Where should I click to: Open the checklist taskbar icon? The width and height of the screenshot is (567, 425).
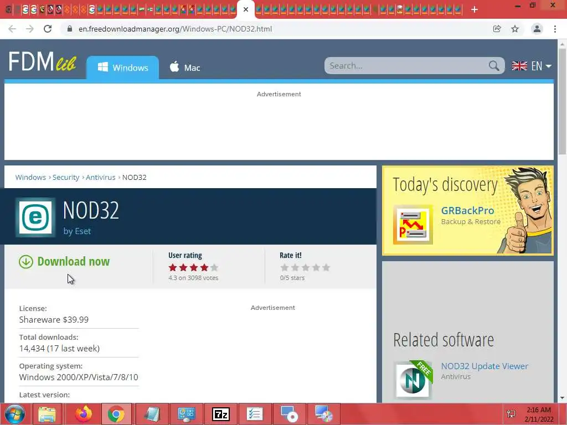point(255,414)
